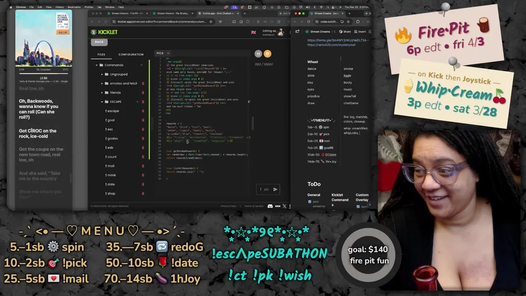This screenshot has height=296, width=526.
Task: Open the forms.gle link in Coda doc
Action: 338,40
